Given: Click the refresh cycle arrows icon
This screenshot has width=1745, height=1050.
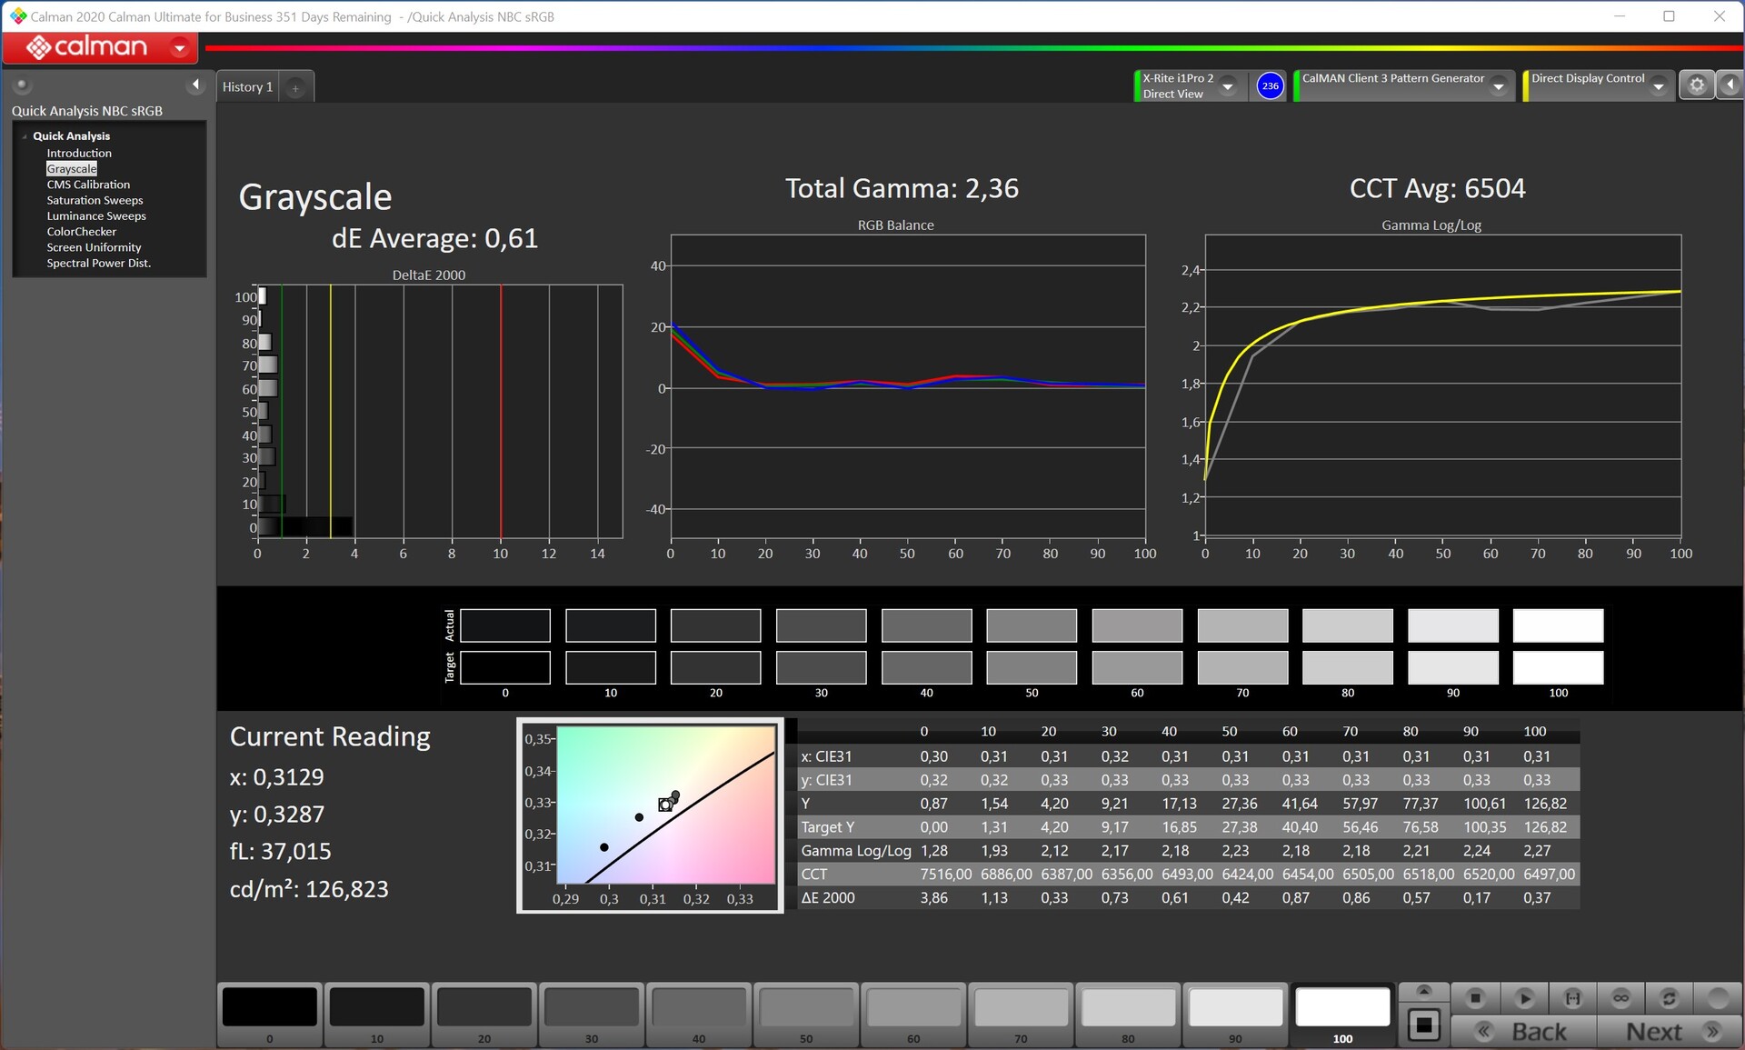Looking at the screenshot, I should click(1669, 998).
